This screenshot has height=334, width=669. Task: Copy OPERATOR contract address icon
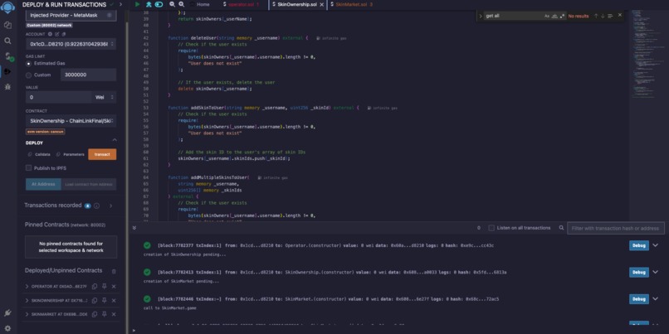tap(95, 286)
